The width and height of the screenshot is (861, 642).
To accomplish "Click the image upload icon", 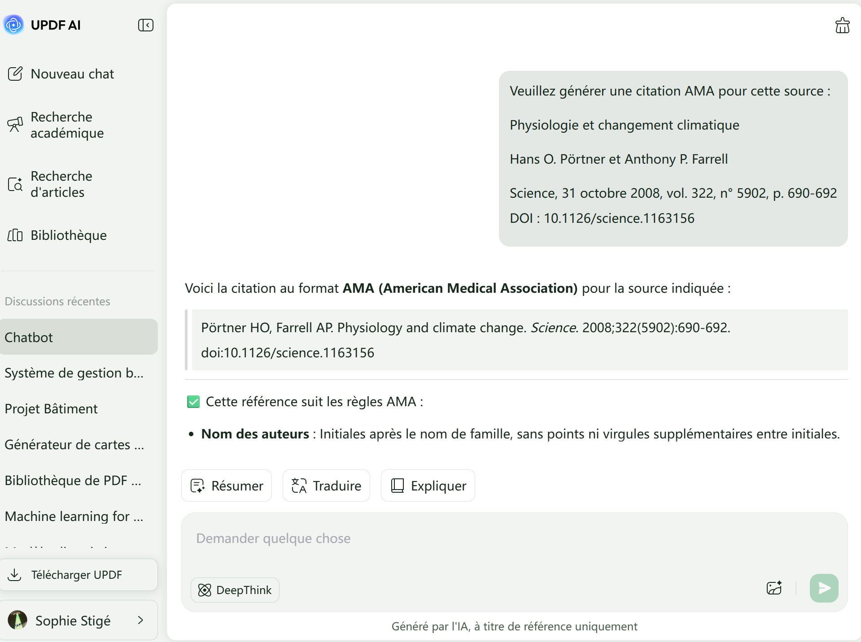I will tap(774, 588).
